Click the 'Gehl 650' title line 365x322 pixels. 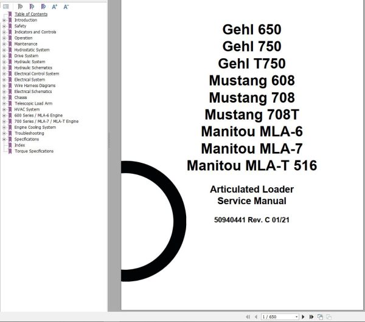click(x=252, y=30)
